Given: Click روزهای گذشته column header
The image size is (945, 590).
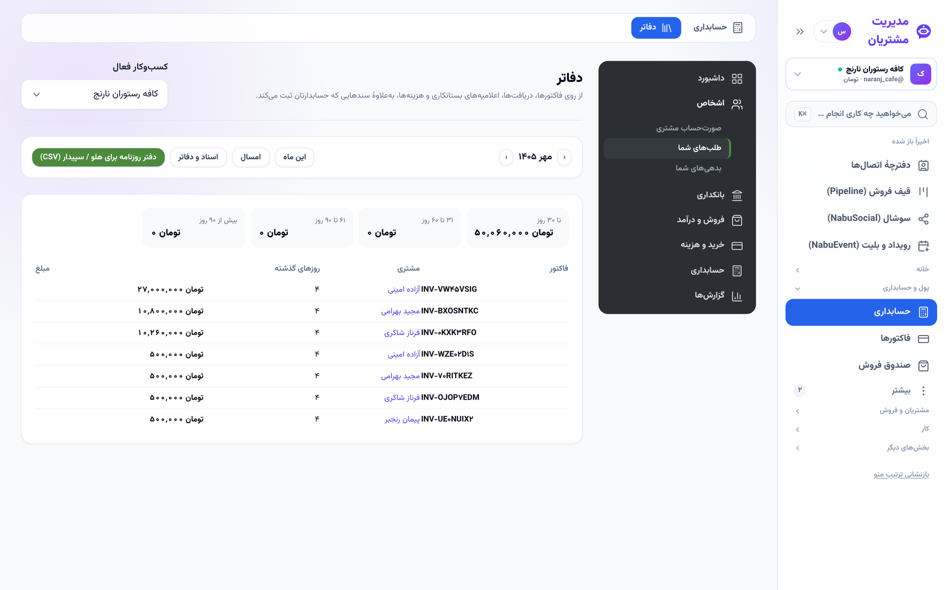Looking at the screenshot, I should (x=297, y=269).
